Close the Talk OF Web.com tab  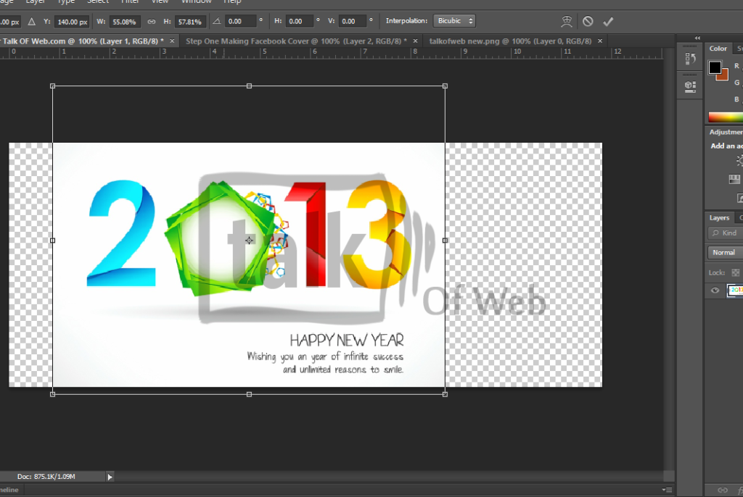pos(172,41)
